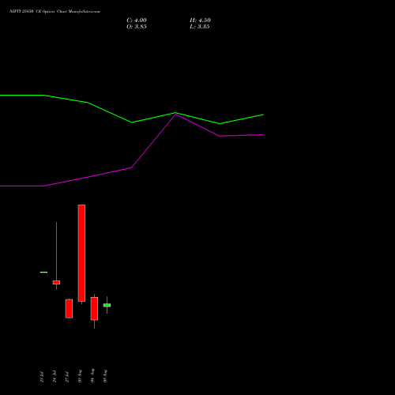This screenshot has height=395, width=395.
Task: Click the high value "H: 4.50"
Action: click(200, 21)
